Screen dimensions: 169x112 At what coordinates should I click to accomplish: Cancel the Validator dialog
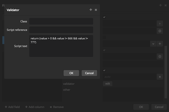tap(89, 73)
